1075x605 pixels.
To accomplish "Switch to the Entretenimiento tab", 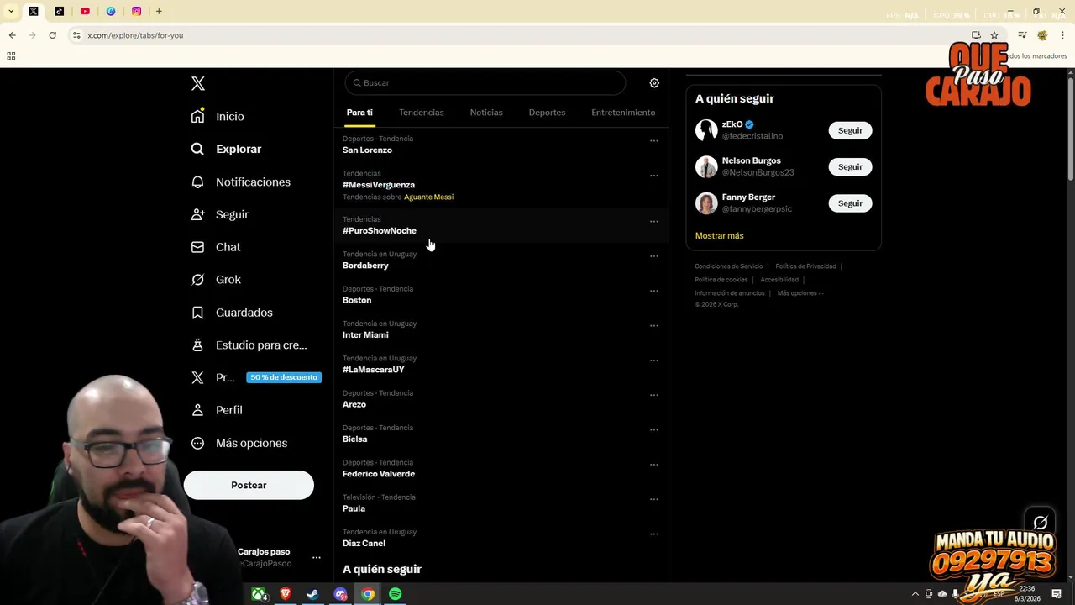I will [x=623, y=113].
